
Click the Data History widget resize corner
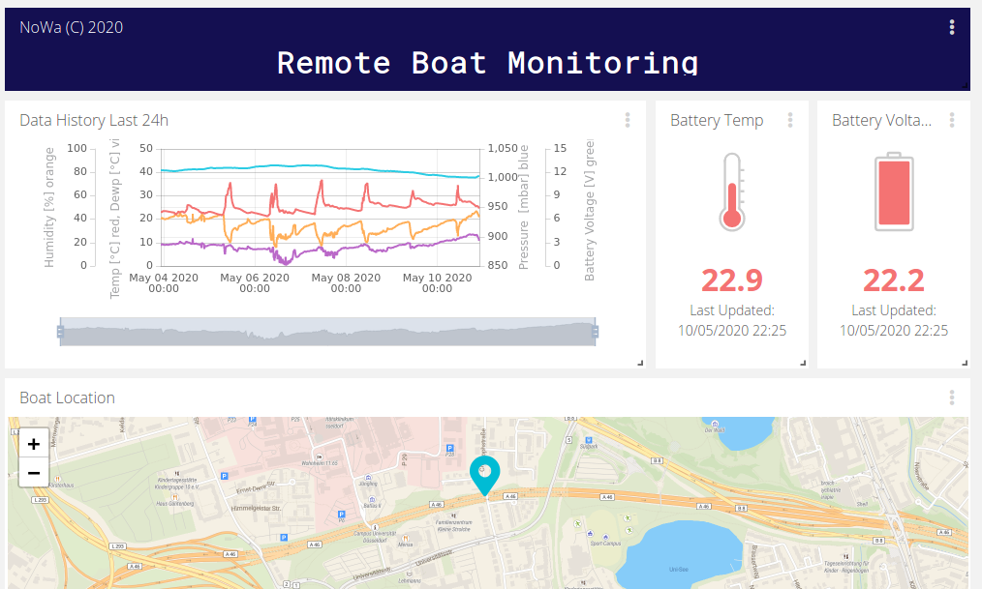pyautogui.click(x=640, y=363)
